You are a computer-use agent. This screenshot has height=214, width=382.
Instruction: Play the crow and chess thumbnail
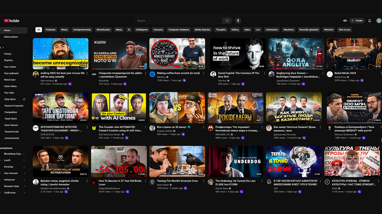click(177, 161)
